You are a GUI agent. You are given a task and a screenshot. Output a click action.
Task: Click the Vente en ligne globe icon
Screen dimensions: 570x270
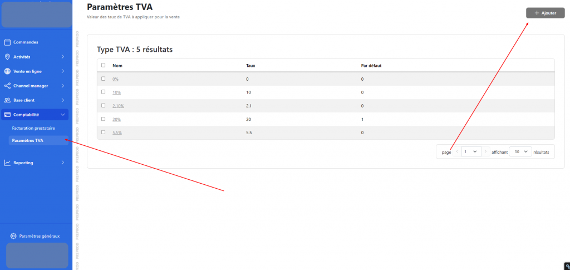7,71
